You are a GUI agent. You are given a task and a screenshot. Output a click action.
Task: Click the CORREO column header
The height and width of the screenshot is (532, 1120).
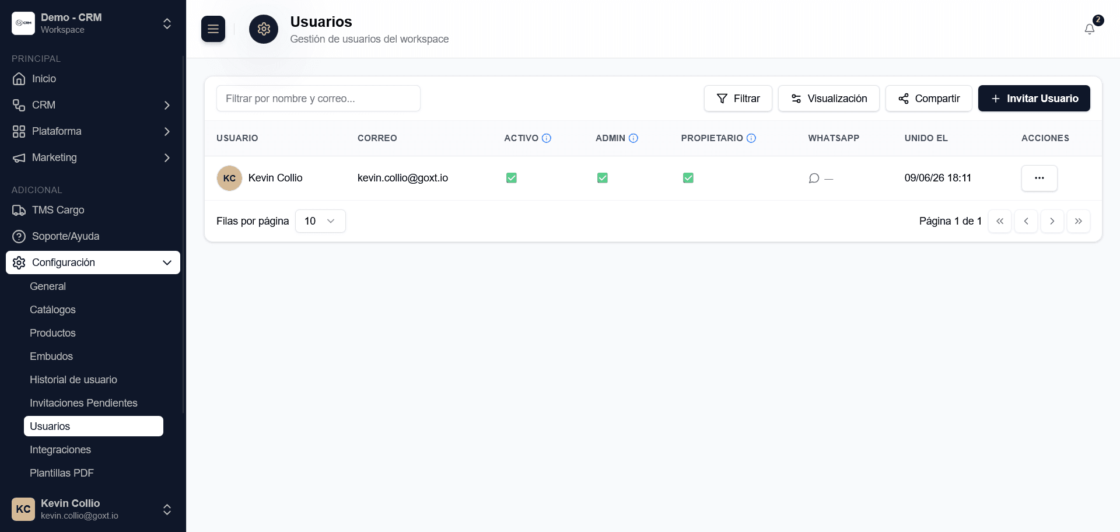377,138
